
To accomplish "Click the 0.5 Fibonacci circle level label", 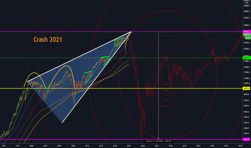I will pyautogui.click(x=166, y=95).
